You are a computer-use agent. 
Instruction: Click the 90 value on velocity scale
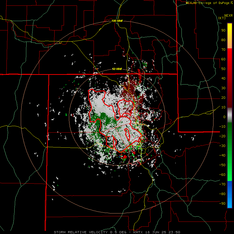coord(223,30)
